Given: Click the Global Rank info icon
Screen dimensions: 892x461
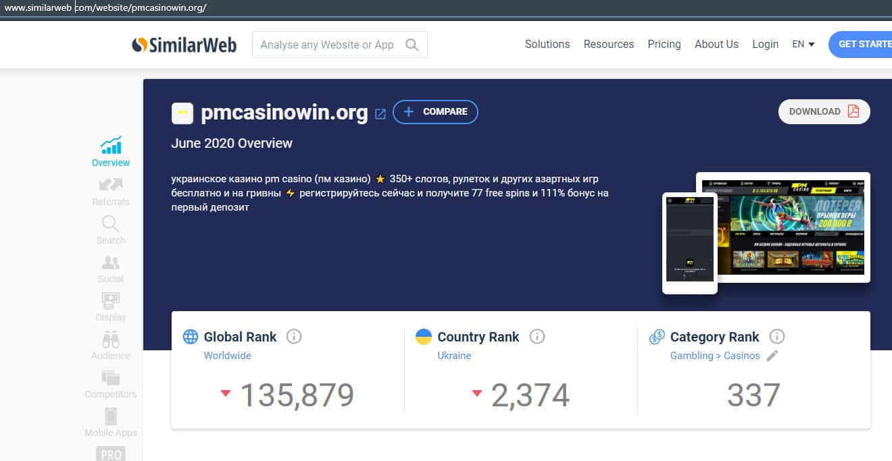Looking at the screenshot, I should [294, 336].
